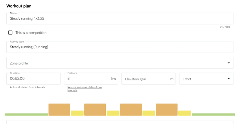Image resolution: width=241 pixels, height=124 pixels.
Task: Select the first orange interval block
Action: pyautogui.click(x=59, y=110)
